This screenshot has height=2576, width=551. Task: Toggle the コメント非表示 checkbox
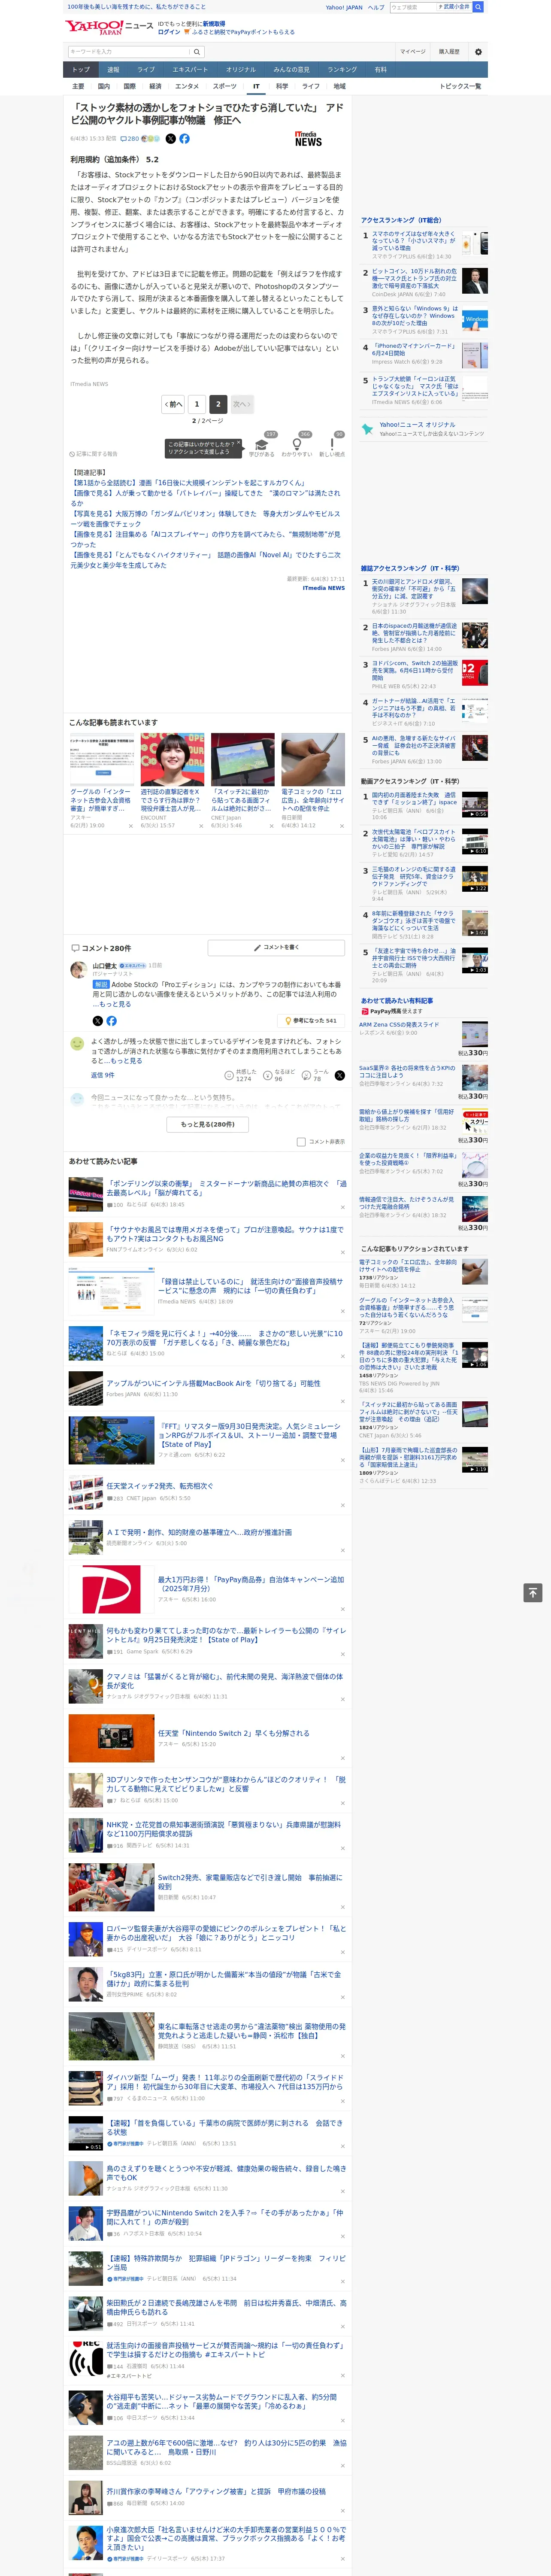[x=301, y=1142]
